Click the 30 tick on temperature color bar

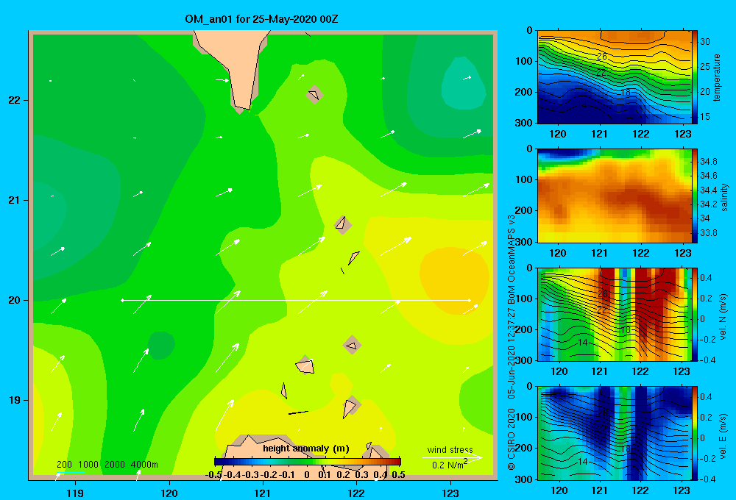(x=705, y=42)
